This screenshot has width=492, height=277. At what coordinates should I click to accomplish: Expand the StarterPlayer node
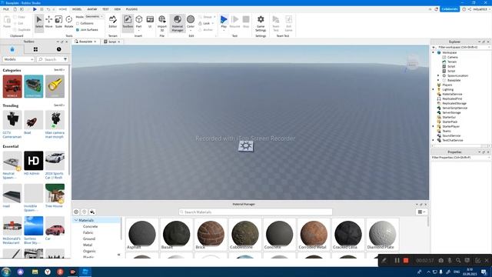tap(434, 126)
